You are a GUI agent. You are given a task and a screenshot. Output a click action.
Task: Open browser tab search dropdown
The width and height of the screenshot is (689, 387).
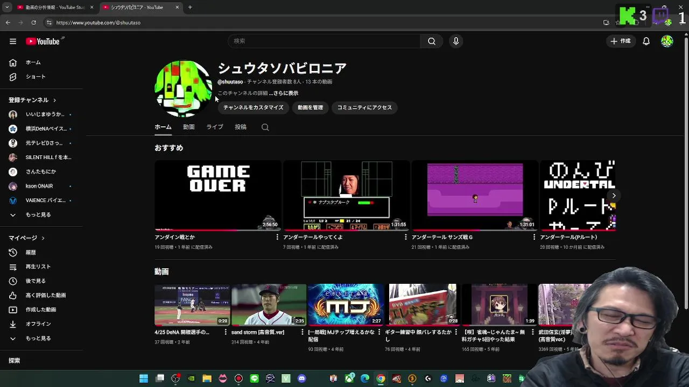click(x=6, y=8)
